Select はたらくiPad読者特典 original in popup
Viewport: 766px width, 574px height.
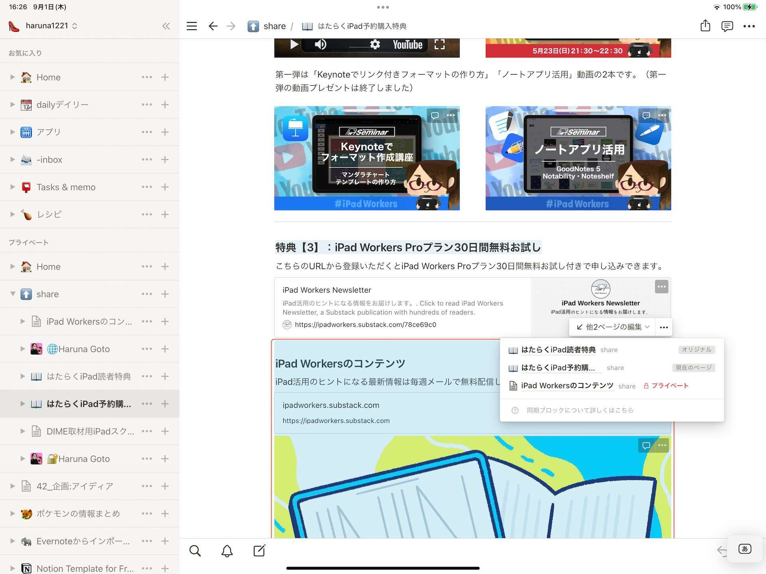[558, 350]
